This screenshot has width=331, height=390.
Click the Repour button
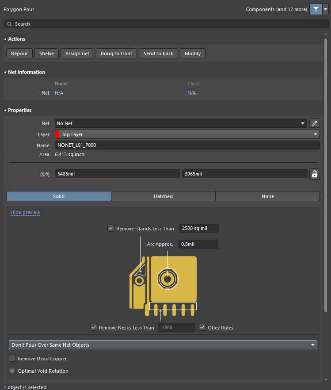coord(19,54)
